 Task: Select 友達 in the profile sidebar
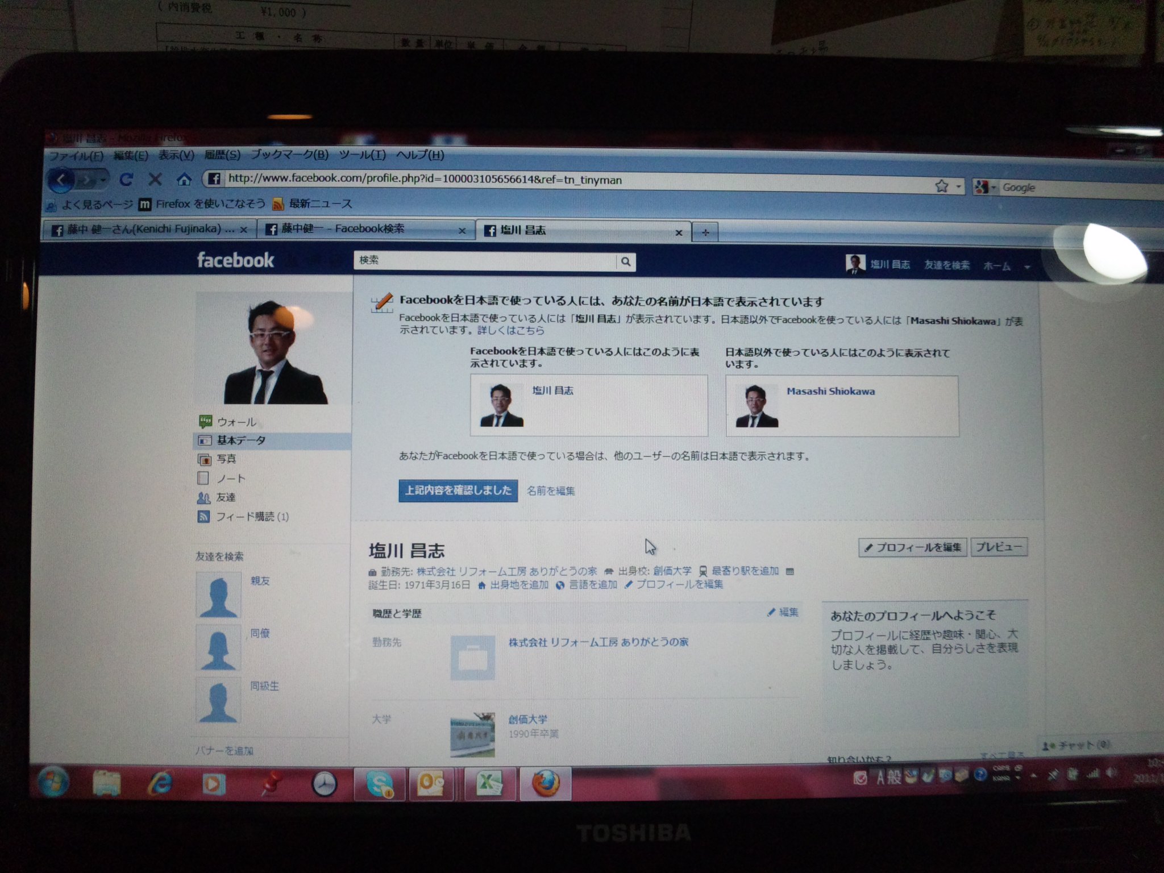216,497
